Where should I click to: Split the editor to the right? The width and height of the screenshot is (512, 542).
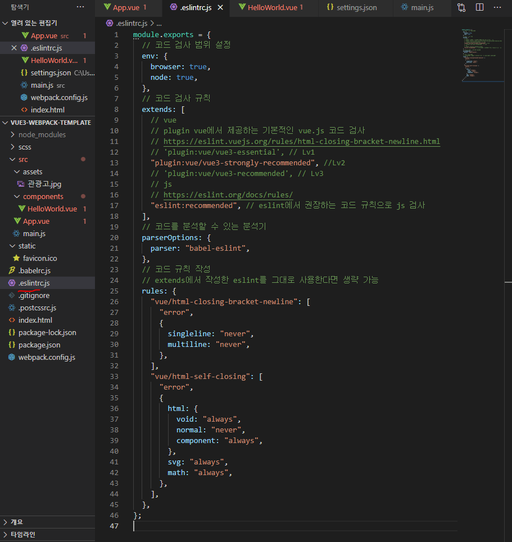[x=479, y=7]
